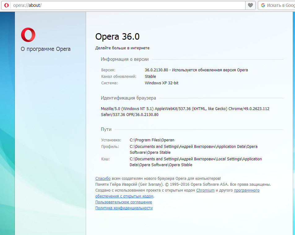The width and height of the screenshot is (295, 235).
Task: Click the Кэш: label
Action: click(x=105, y=159)
